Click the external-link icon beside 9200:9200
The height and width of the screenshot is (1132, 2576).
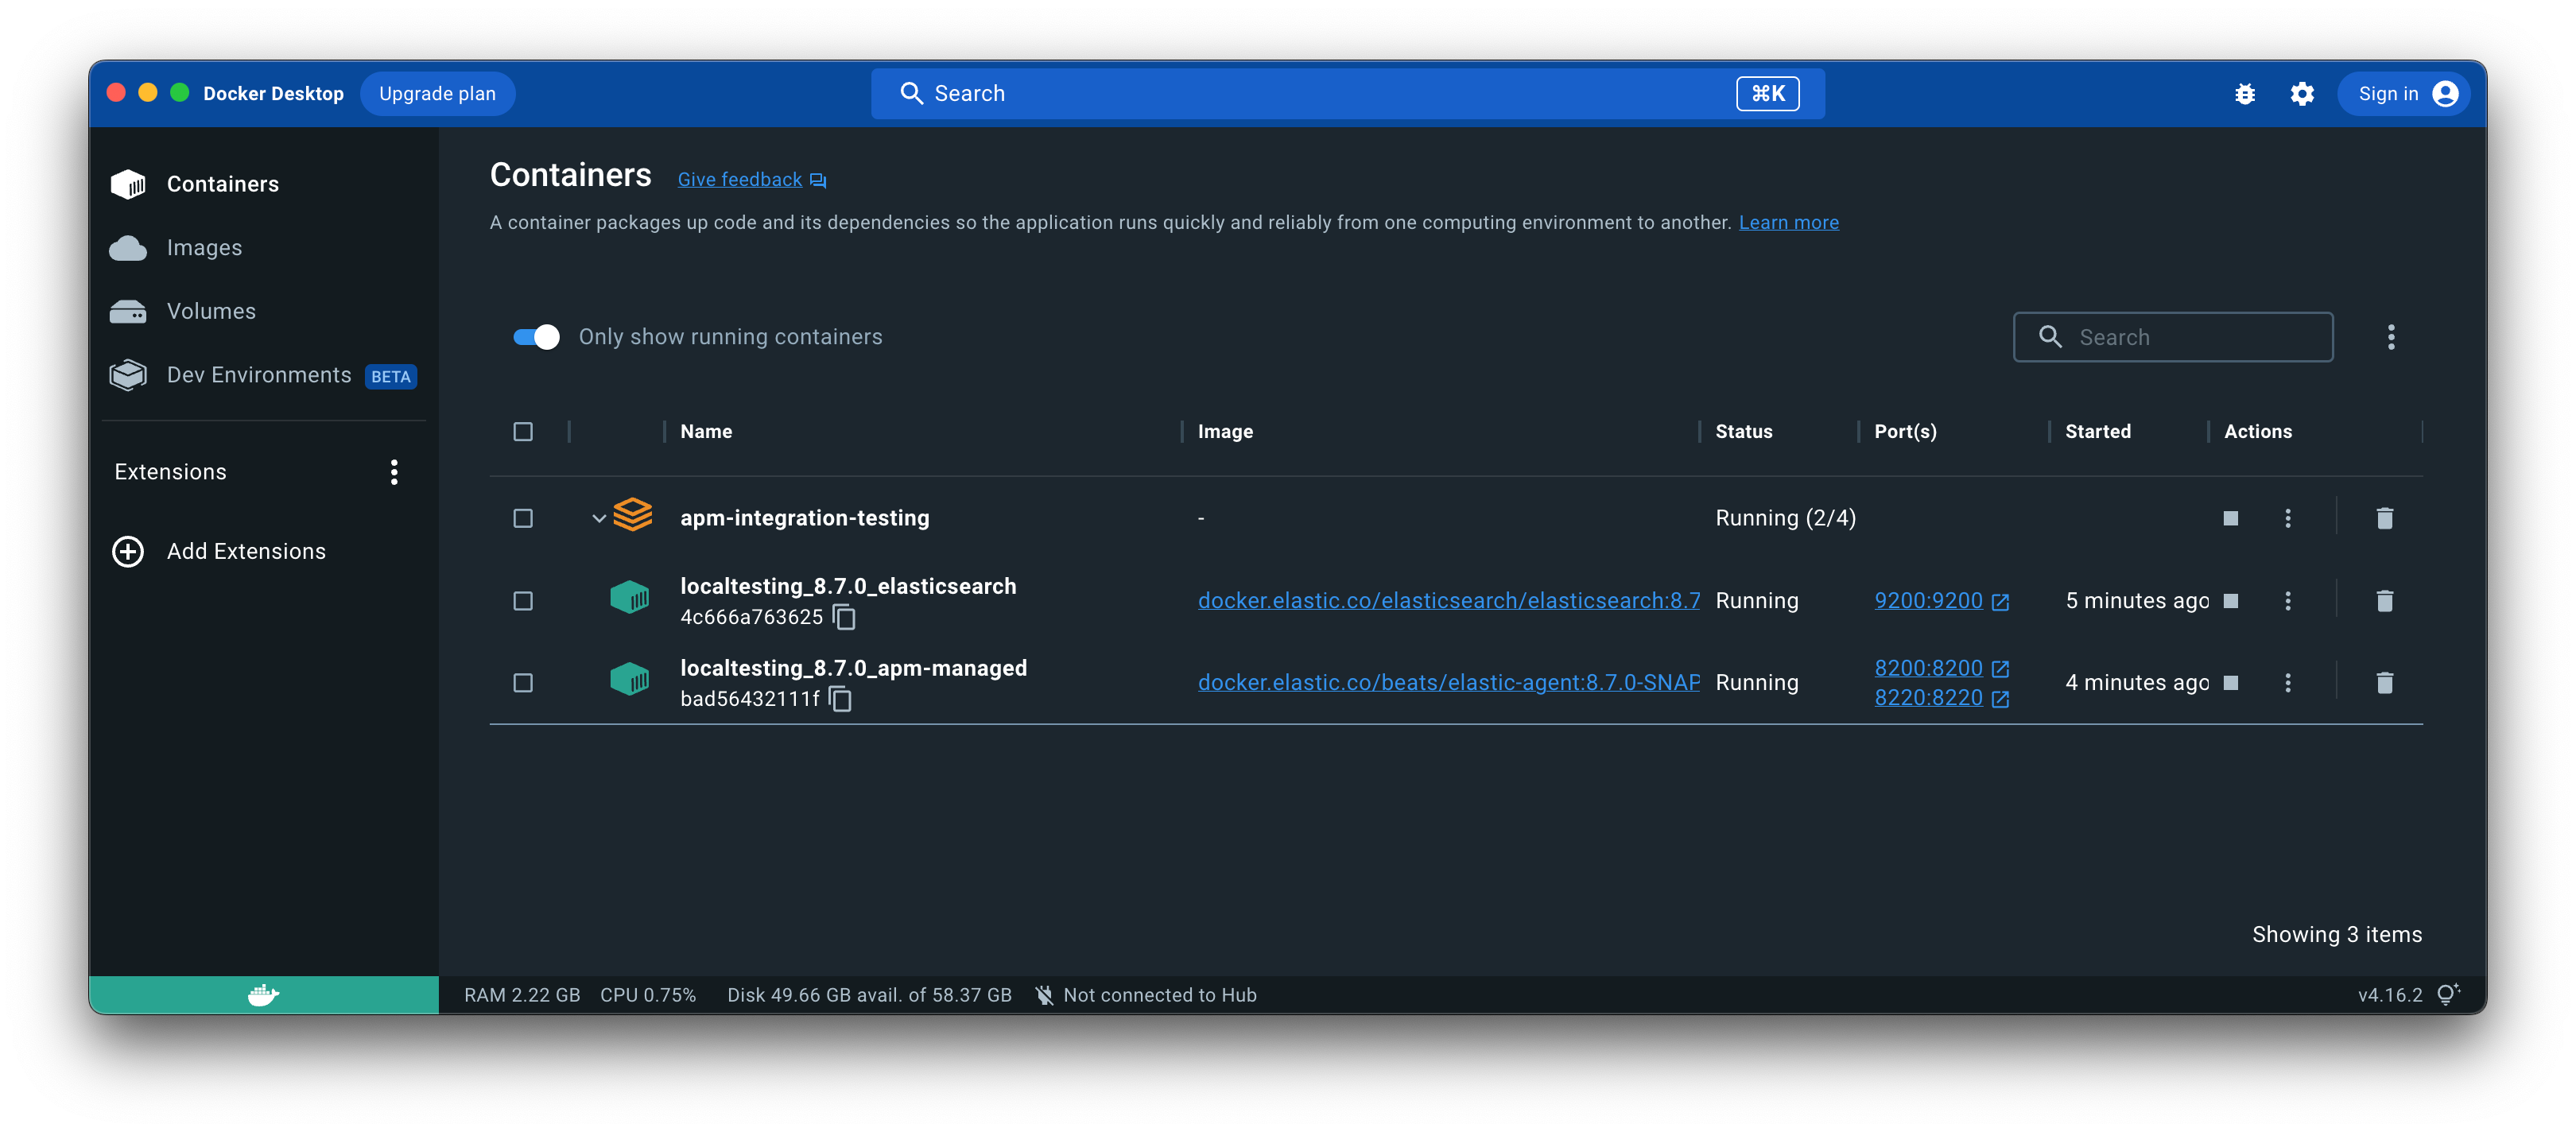tap(2000, 602)
